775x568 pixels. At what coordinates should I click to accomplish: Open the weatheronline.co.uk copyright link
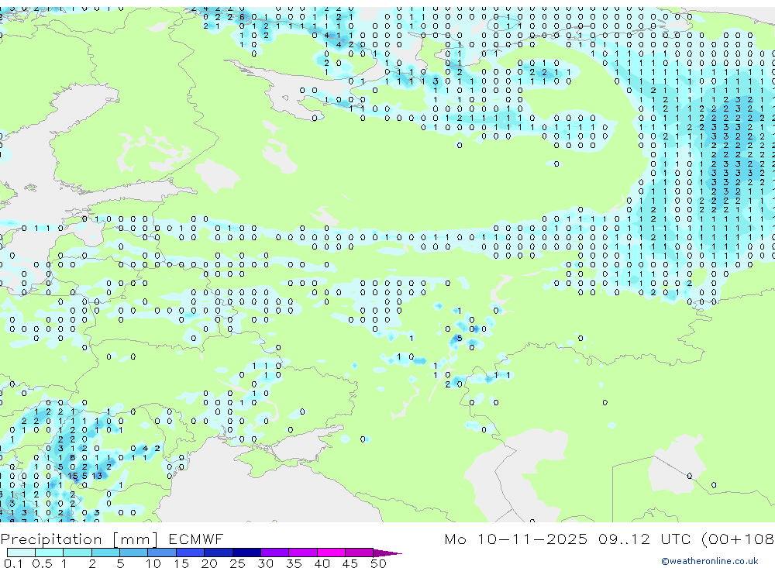[x=710, y=561]
